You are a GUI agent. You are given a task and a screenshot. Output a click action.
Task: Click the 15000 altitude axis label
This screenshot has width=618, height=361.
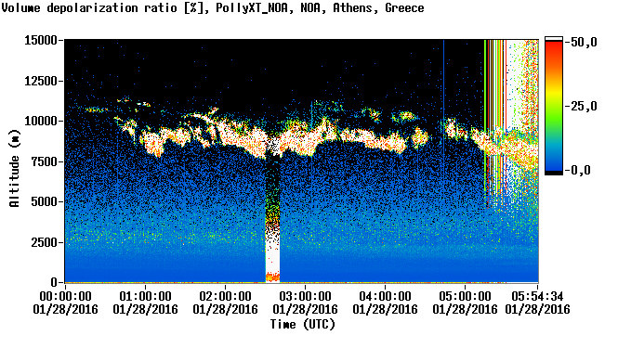click(41, 40)
